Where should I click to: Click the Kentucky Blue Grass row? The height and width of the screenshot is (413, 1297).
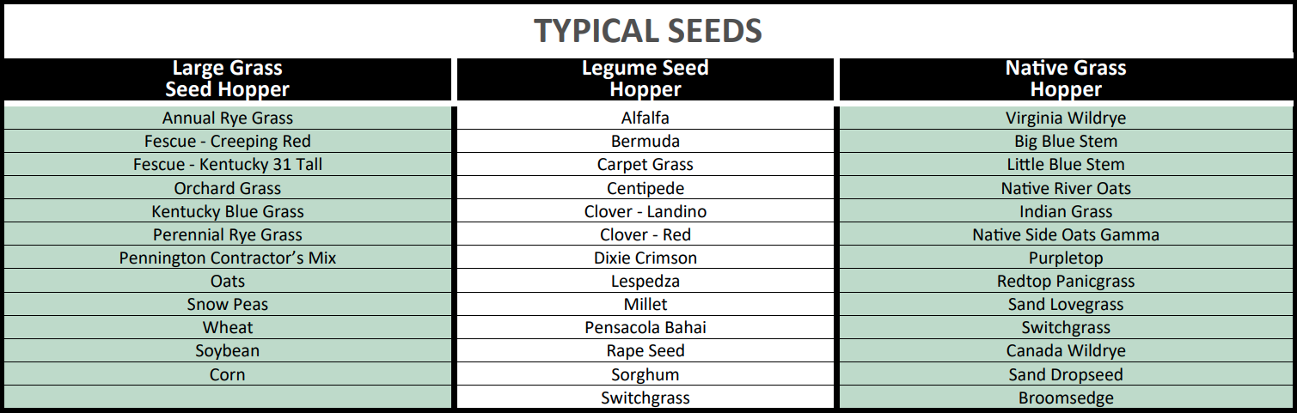coord(228,211)
